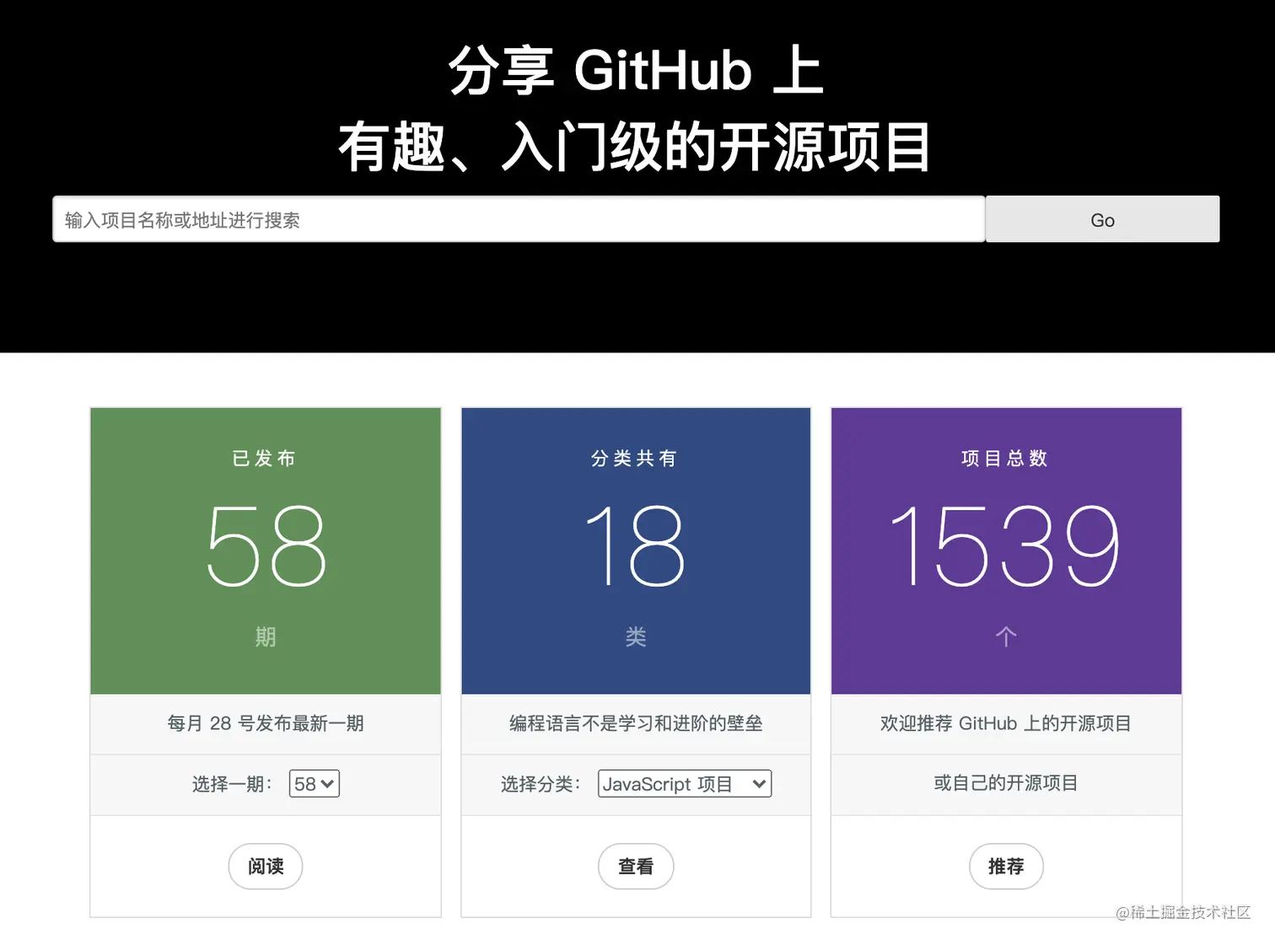Click the 查看 button on the blue card
The width and height of the screenshot is (1275, 945).
636,867
